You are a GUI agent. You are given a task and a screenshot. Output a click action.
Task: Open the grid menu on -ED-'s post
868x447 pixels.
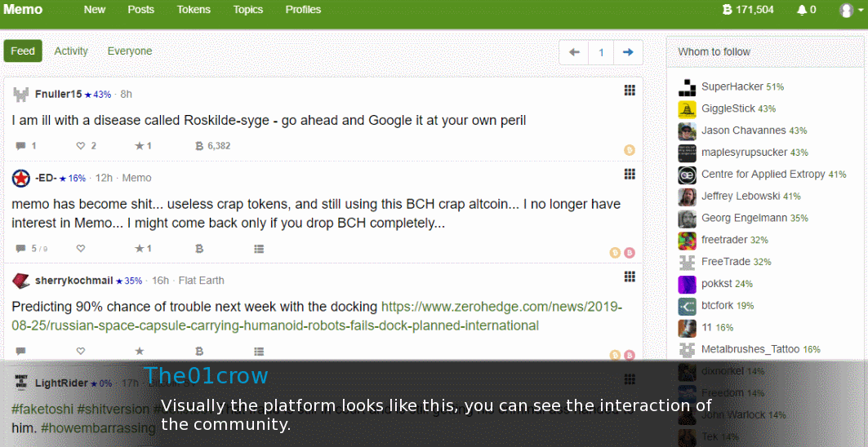[x=630, y=174]
